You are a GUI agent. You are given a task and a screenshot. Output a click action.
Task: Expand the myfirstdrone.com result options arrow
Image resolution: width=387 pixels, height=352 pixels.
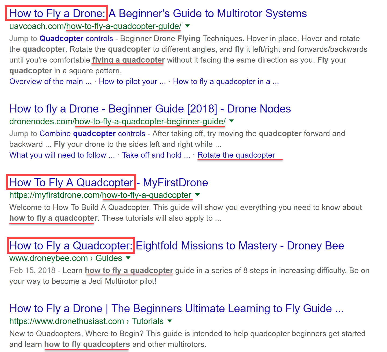(197, 195)
